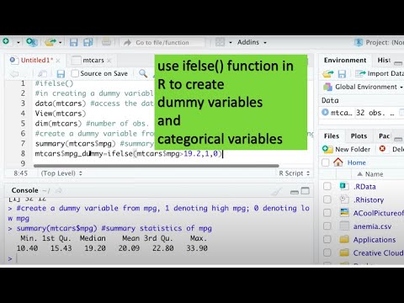
Task: Check the Creative Cloud folder checkbox
Action: pos(327,252)
